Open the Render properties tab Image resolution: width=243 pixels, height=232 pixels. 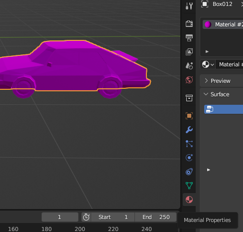(x=189, y=24)
